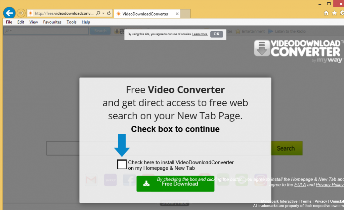
Task: Open the Privacy Policy link
Action: (x=330, y=185)
